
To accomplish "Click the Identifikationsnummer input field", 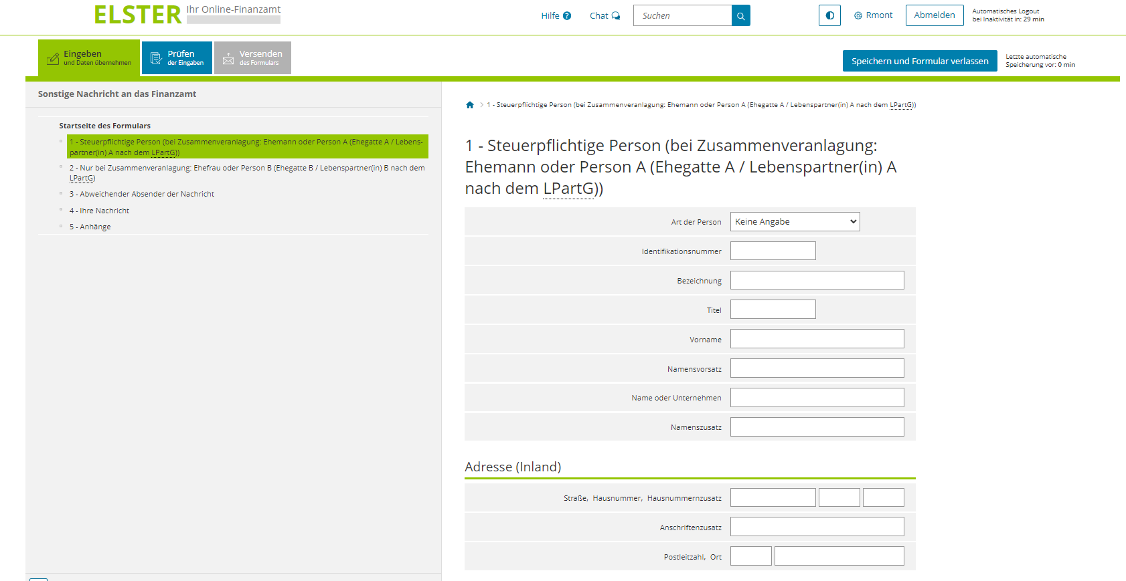I will point(773,251).
